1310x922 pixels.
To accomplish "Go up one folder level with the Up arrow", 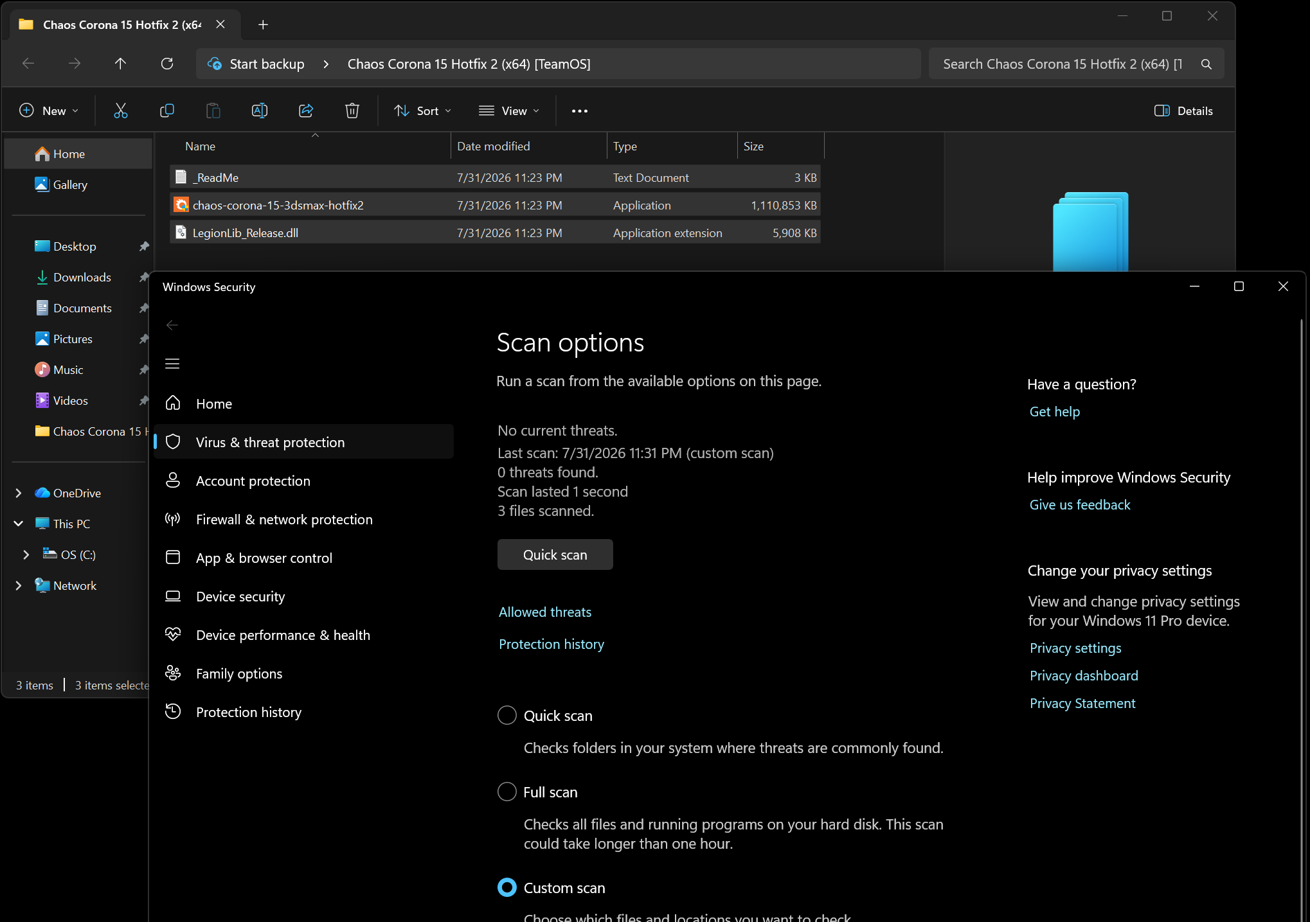I will pos(120,64).
